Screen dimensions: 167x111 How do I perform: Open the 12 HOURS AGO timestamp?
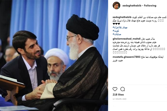tap(119, 99)
